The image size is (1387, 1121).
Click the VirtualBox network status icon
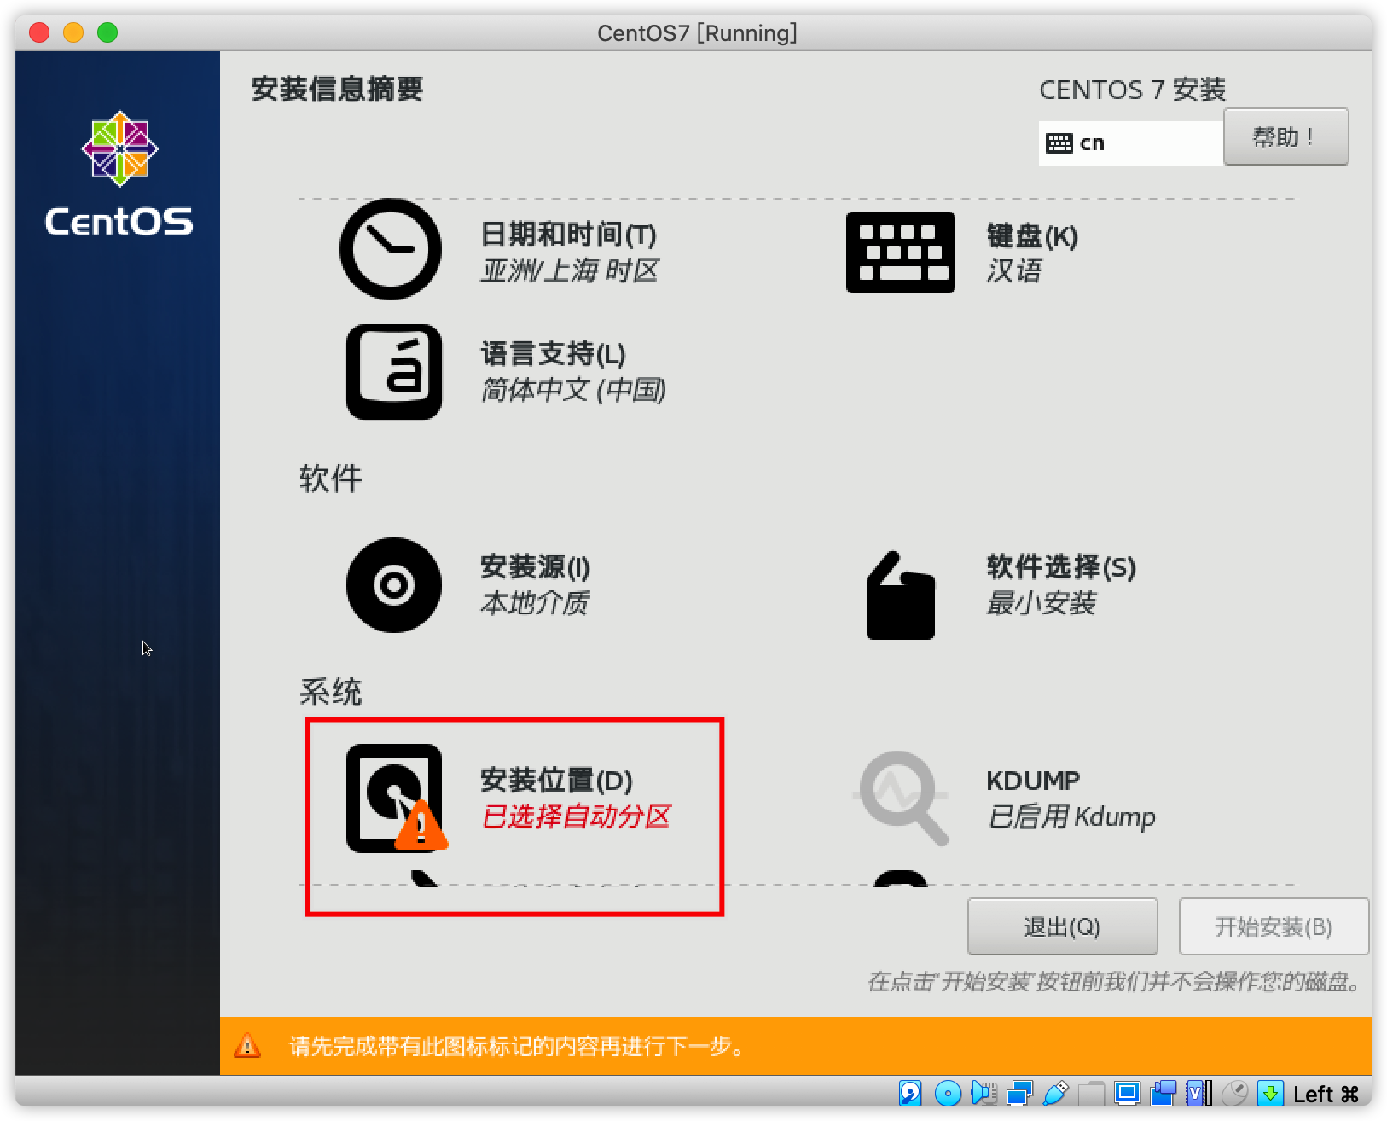[x=1019, y=1093]
